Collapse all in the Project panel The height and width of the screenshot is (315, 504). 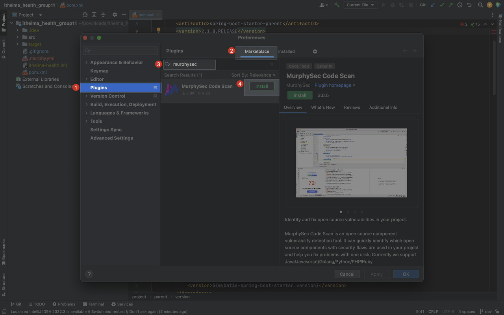tap(103, 15)
